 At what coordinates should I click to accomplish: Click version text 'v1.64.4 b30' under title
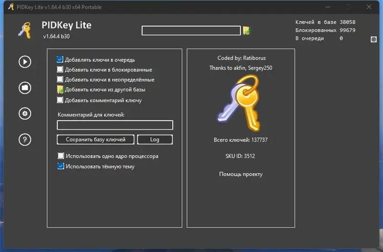click(56, 36)
